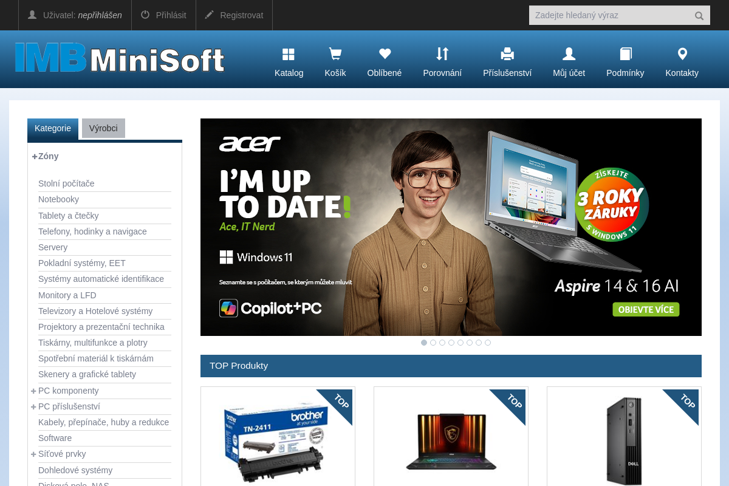Switch to the Výrobci tab

point(103,128)
